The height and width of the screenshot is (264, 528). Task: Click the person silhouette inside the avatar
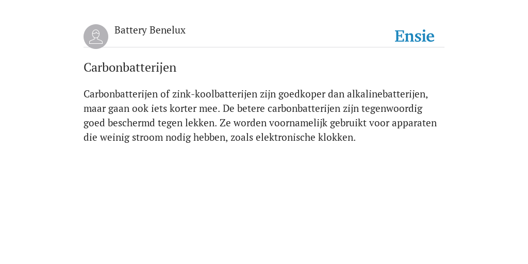pyautogui.click(x=96, y=37)
